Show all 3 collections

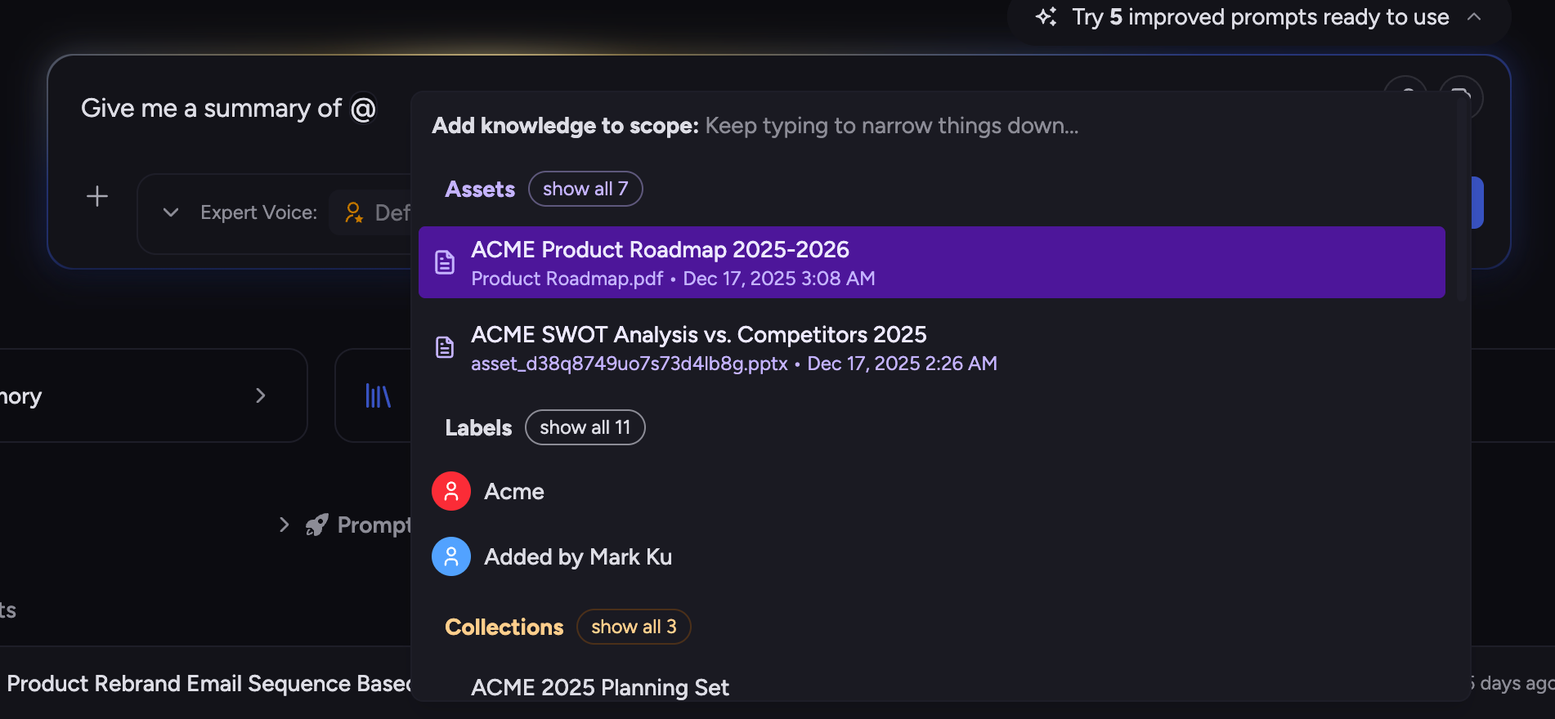tap(634, 627)
